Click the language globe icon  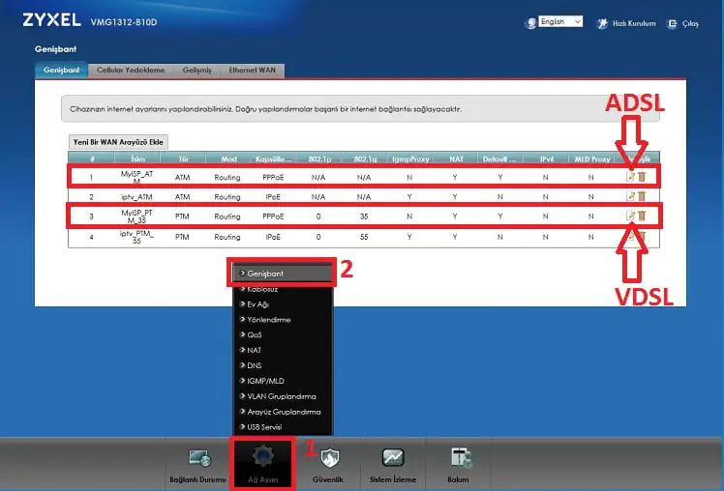coord(531,22)
